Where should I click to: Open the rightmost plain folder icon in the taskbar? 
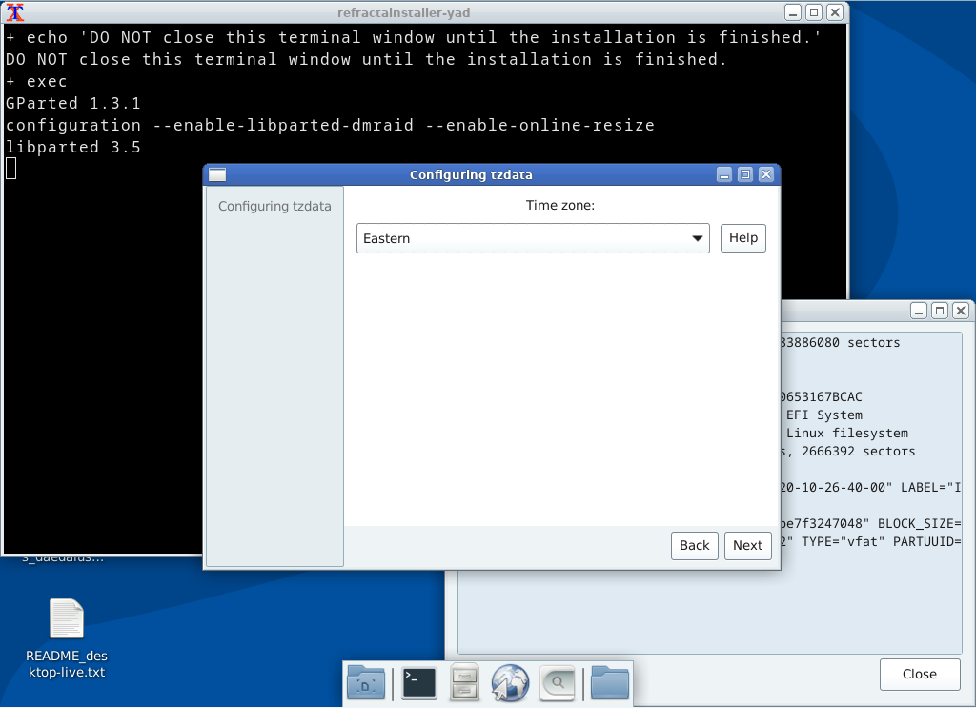click(609, 682)
